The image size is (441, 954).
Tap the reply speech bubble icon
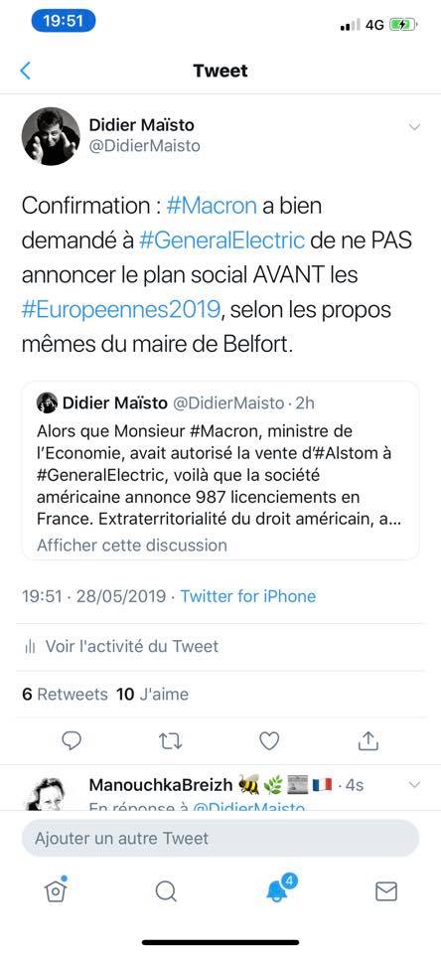pyautogui.click(x=72, y=740)
